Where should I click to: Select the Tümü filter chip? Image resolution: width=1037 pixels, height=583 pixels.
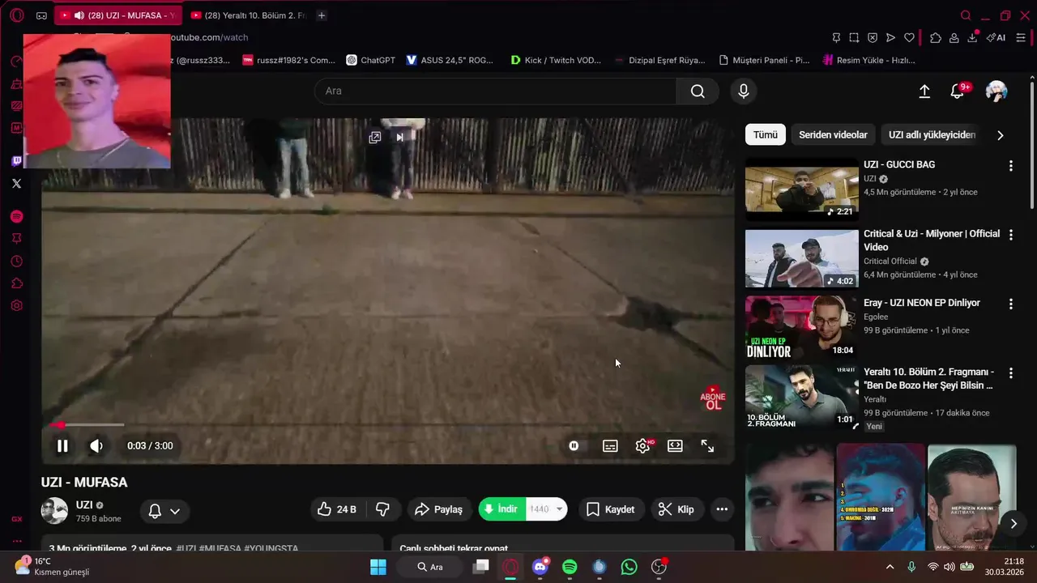pyautogui.click(x=766, y=135)
